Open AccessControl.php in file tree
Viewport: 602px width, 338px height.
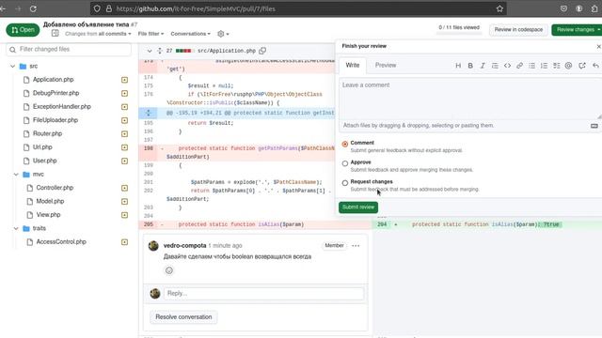(x=61, y=242)
